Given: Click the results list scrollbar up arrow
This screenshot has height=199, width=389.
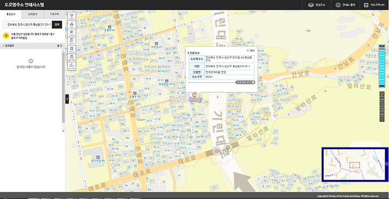Looking at the screenshot, I should pyautogui.click(x=64, y=51).
